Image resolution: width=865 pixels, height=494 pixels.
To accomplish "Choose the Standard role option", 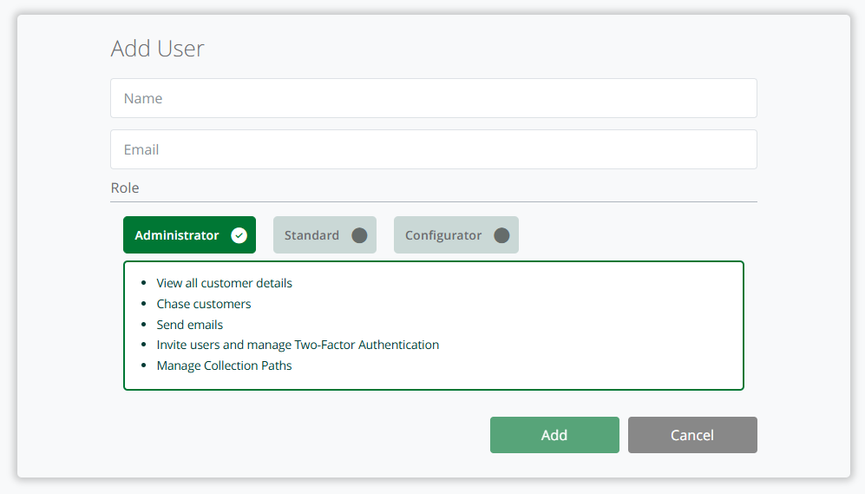I will pyautogui.click(x=312, y=235).
